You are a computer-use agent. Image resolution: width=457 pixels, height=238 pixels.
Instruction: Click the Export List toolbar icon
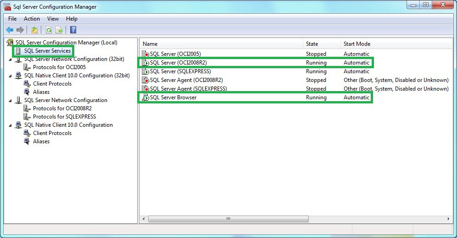pyautogui.click(x=59, y=30)
